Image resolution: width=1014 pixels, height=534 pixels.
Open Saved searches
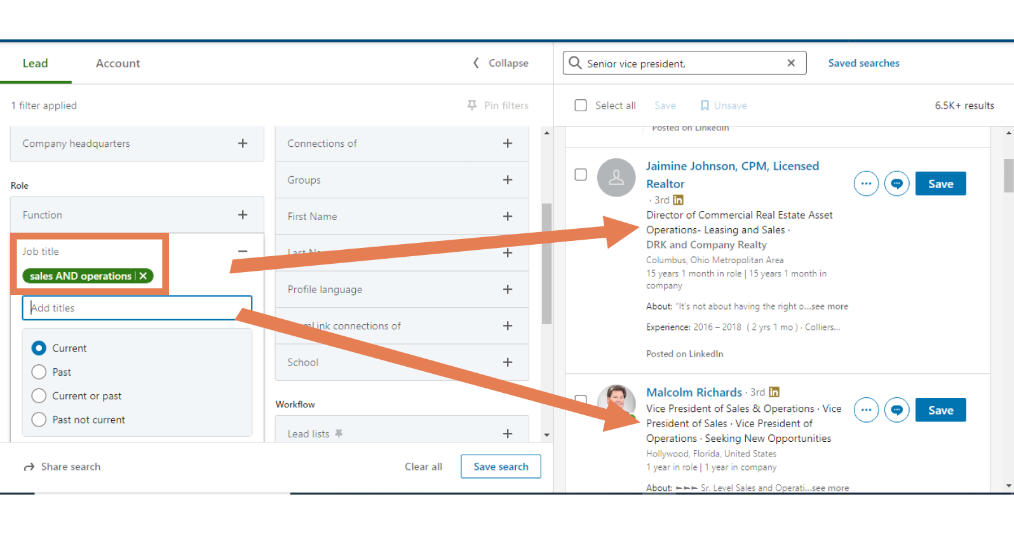863,63
